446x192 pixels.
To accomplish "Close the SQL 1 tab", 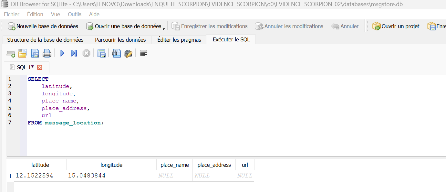I will click(40, 67).
